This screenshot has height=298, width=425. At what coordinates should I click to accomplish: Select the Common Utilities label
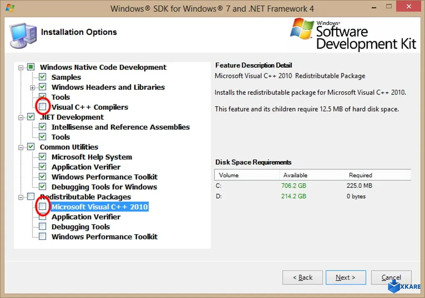(69, 147)
